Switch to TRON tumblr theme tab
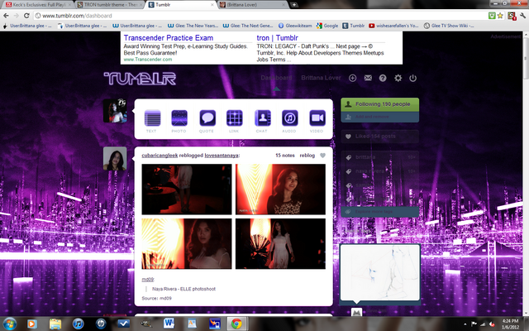Viewport: 529px width, 331px height. coord(109,5)
